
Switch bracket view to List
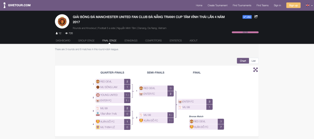(253, 61)
